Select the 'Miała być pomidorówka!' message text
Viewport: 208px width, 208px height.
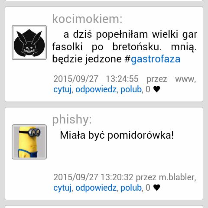(x=117, y=135)
